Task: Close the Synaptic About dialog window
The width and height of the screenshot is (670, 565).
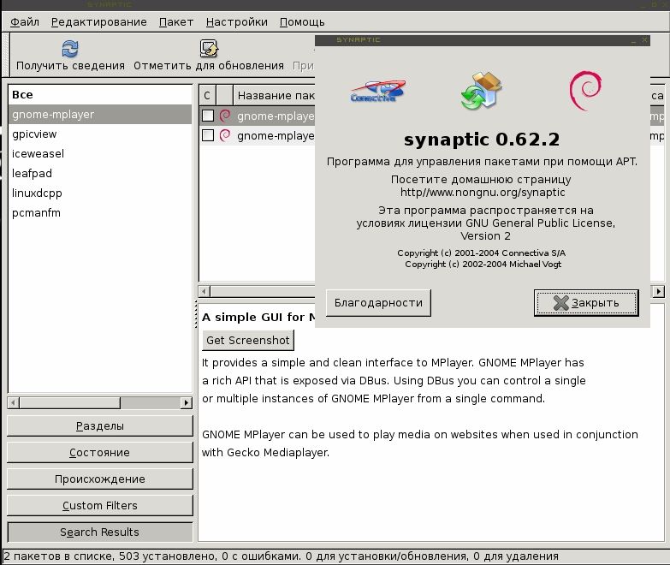Action: (x=645, y=40)
